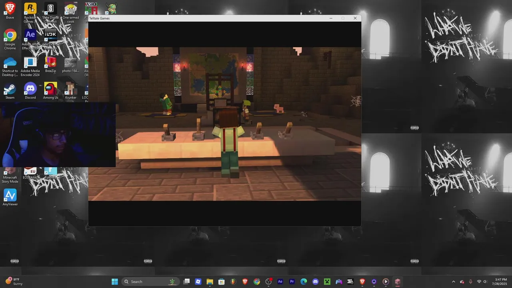Open the Krunker desktop shortcut

coord(71,91)
